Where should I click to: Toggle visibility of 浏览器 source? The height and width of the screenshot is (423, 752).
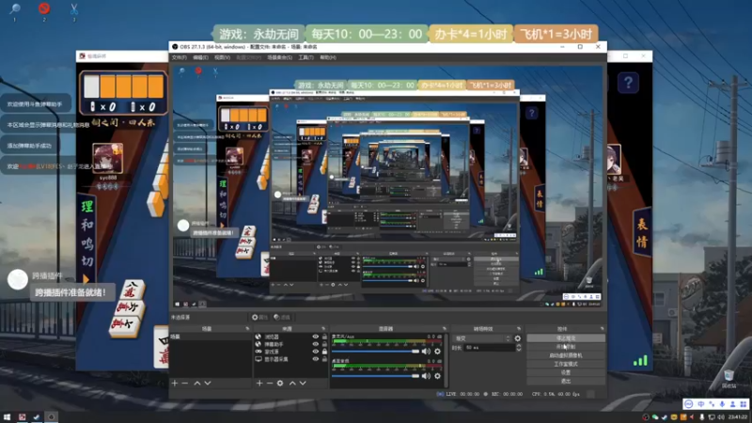tap(316, 337)
